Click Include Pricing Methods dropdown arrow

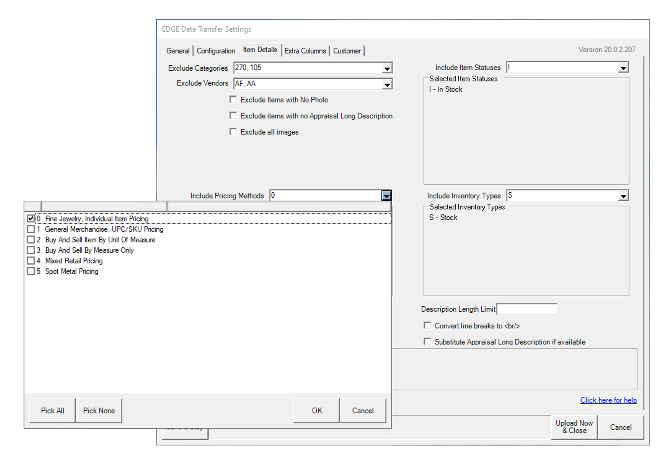tap(386, 196)
